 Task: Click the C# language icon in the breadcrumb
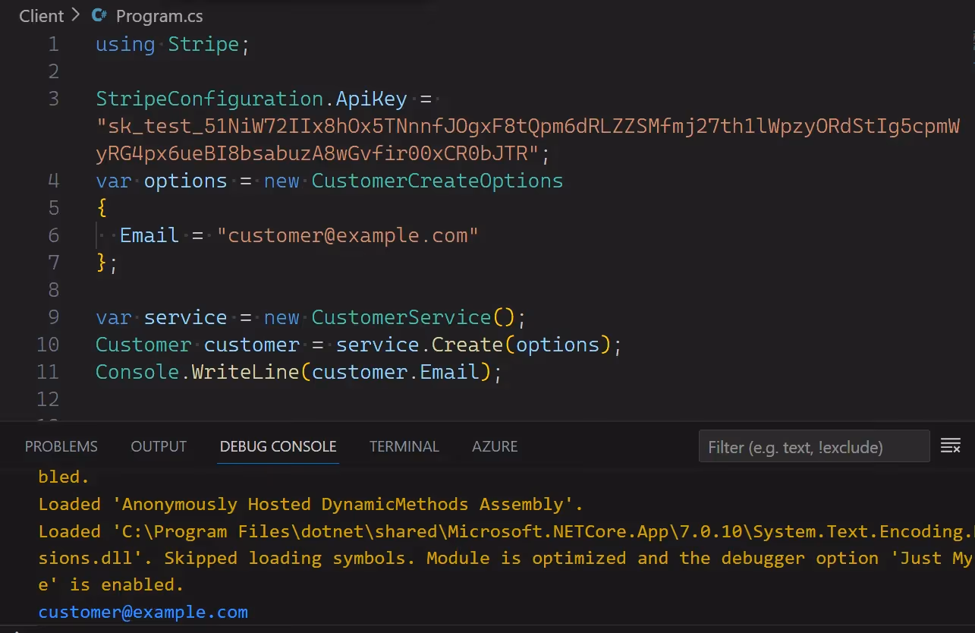[x=99, y=15]
